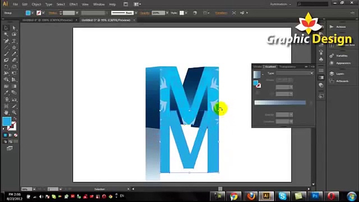
Task: Select the Star shape tool
Action: pyautogui.click(x=14, y=47)
